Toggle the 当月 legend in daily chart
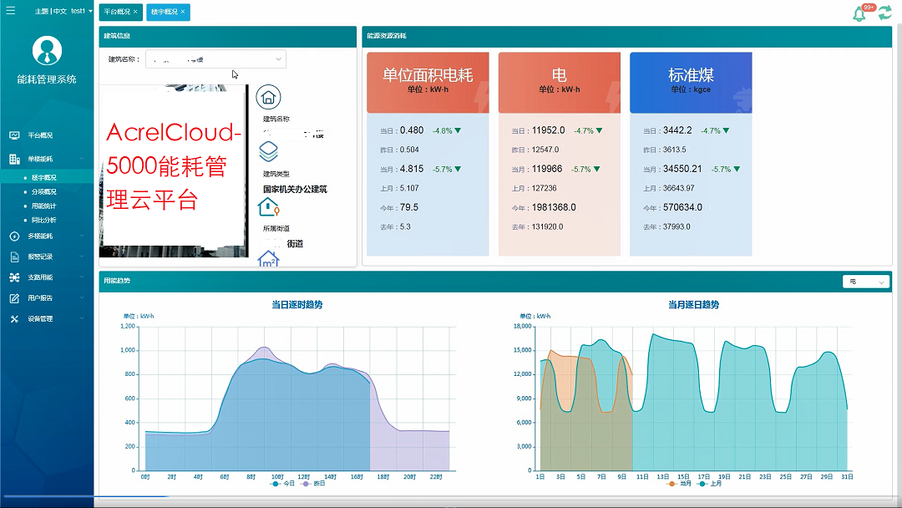902x508 pixels. tap(679, 484)
